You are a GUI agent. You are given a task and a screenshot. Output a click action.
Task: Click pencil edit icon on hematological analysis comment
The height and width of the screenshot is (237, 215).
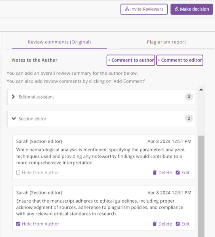pos(178,172)
